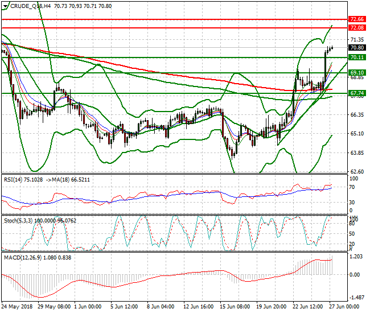Select the 8 Jun 04:00 time label
The height and width of the screenshot is (313, 370).
[161, 307]
